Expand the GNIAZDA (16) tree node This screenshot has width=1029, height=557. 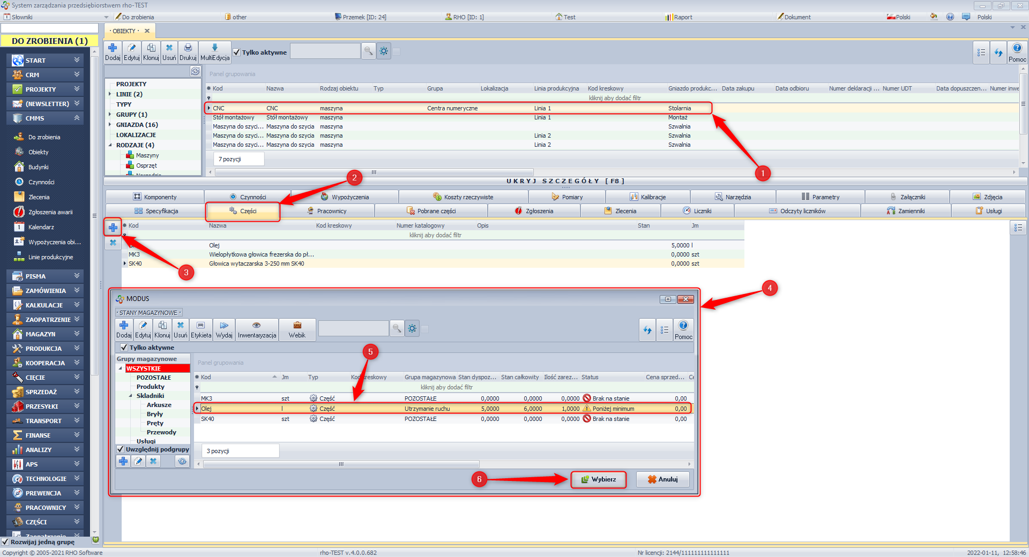click(110, 125)
